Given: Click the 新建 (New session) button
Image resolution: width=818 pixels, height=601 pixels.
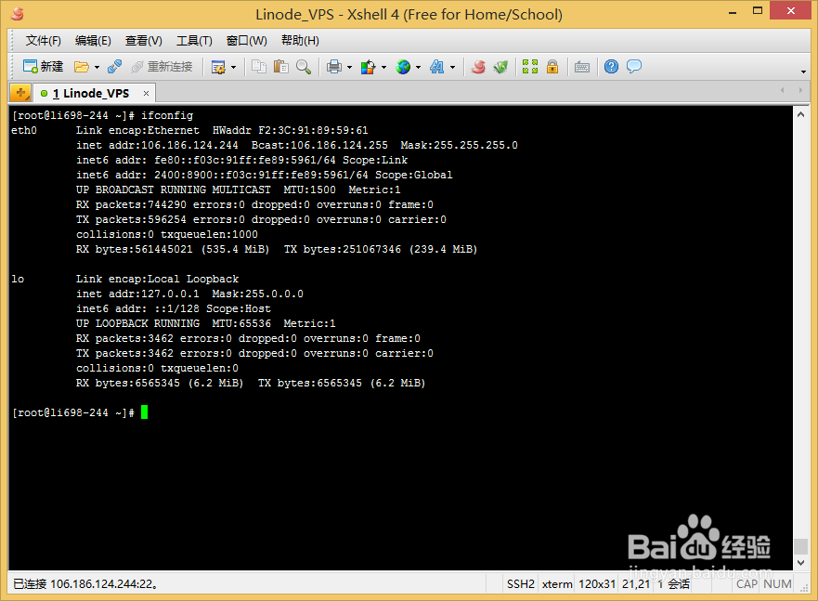Looking at the screenshot, I should (x=43, y=67).
